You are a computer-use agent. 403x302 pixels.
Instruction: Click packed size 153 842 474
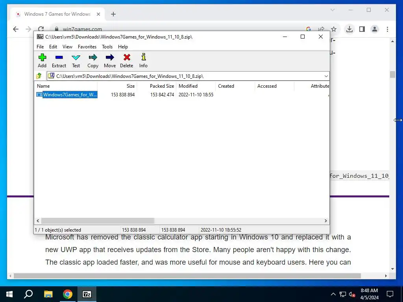coord(162,95)
